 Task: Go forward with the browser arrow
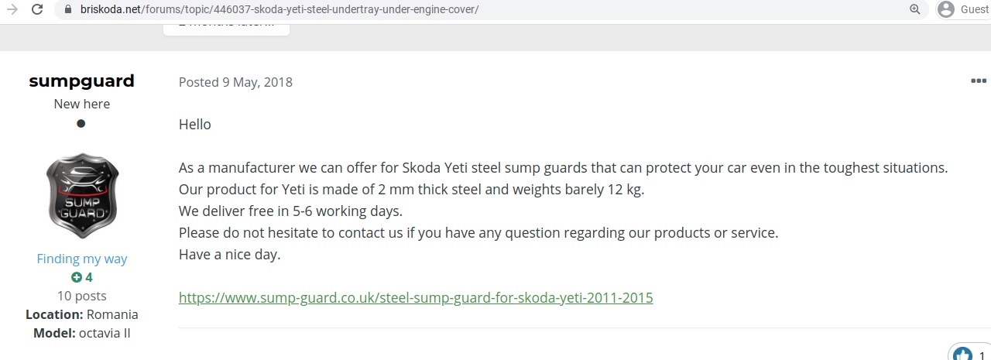click(x=12, y=9)
